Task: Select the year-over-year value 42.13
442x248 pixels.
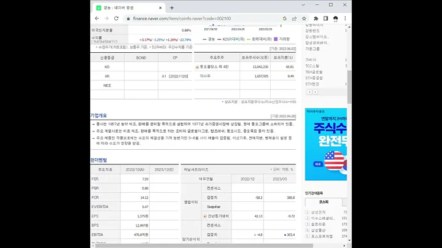Action: coord(258,216)
